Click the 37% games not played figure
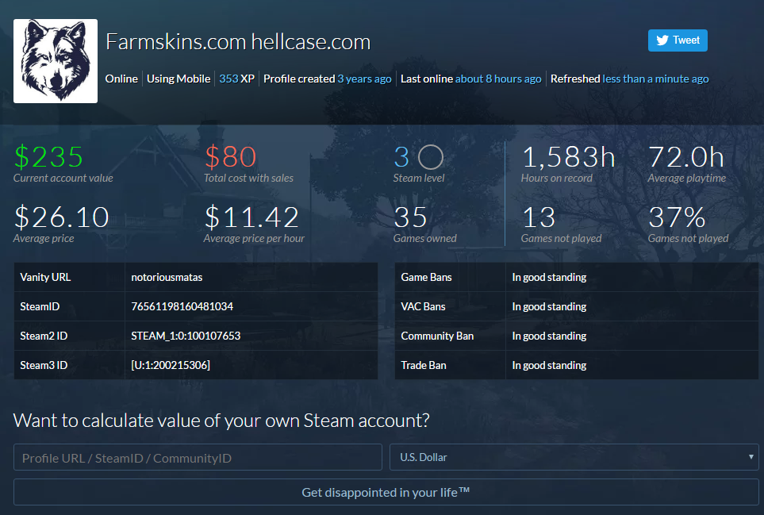 [x=677, y=217]
